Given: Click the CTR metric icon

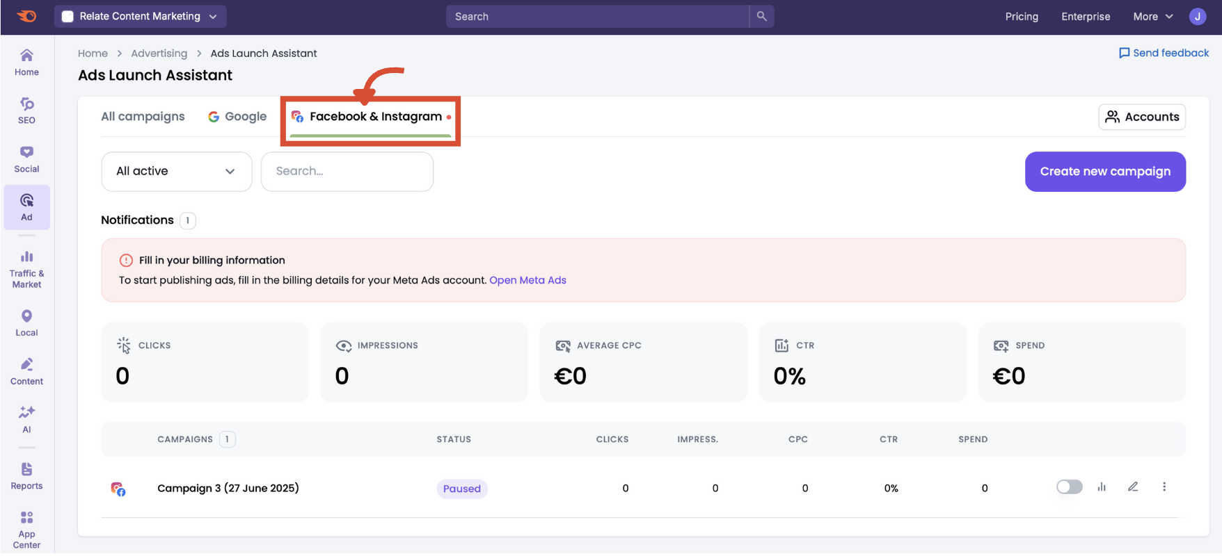Looking at the screenshot, I should pyautogui.click(x=782, y=345).
